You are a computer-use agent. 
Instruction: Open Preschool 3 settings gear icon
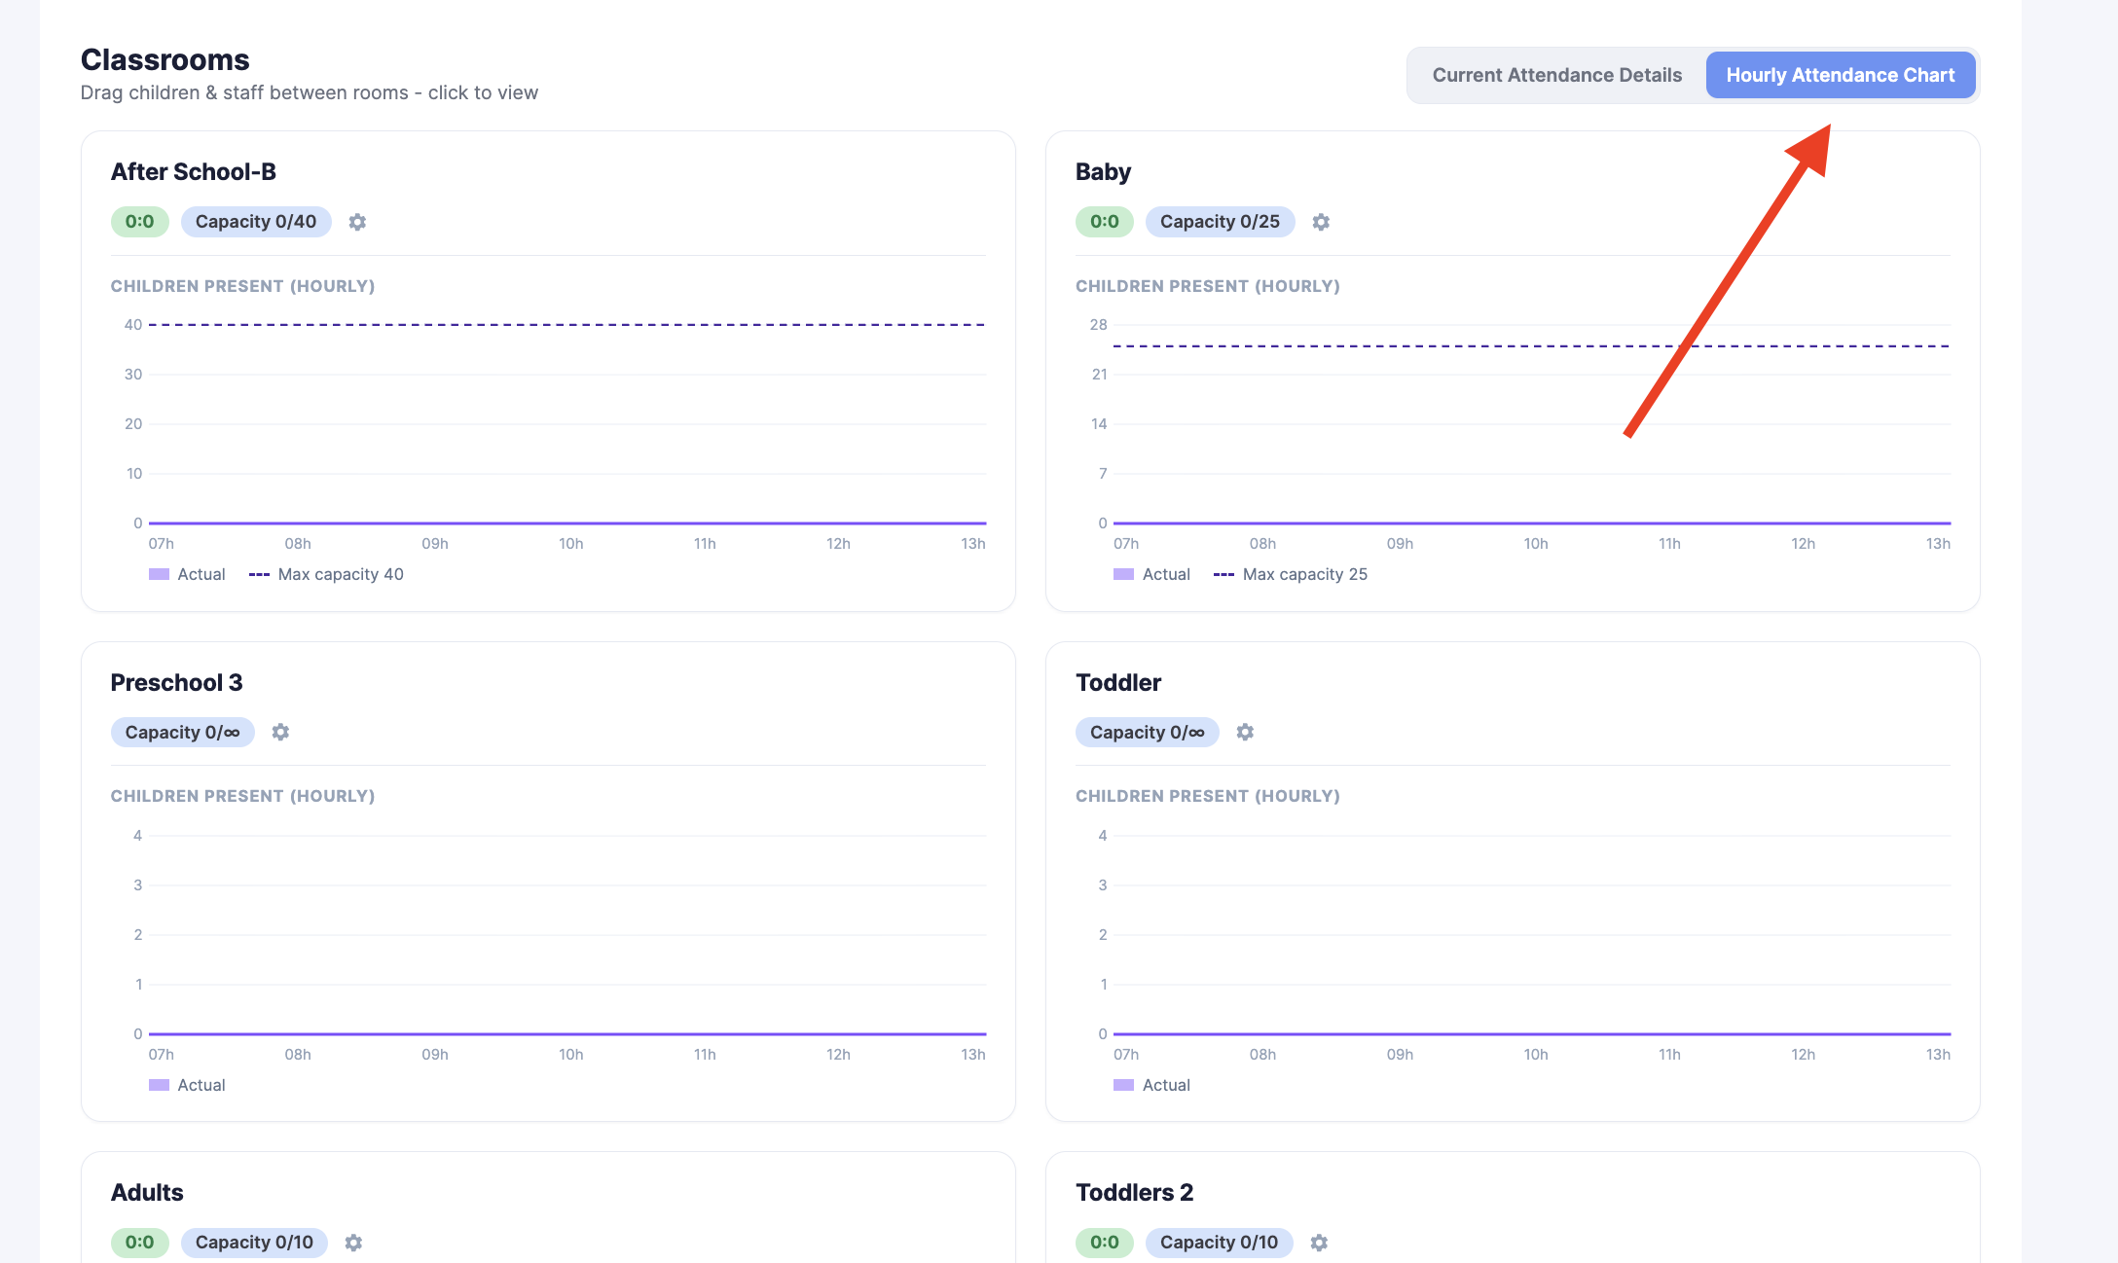[x=280, y=732]
